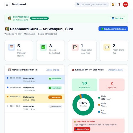Open the Sesi Mengajar Hari Ini card

pos(19,51)
